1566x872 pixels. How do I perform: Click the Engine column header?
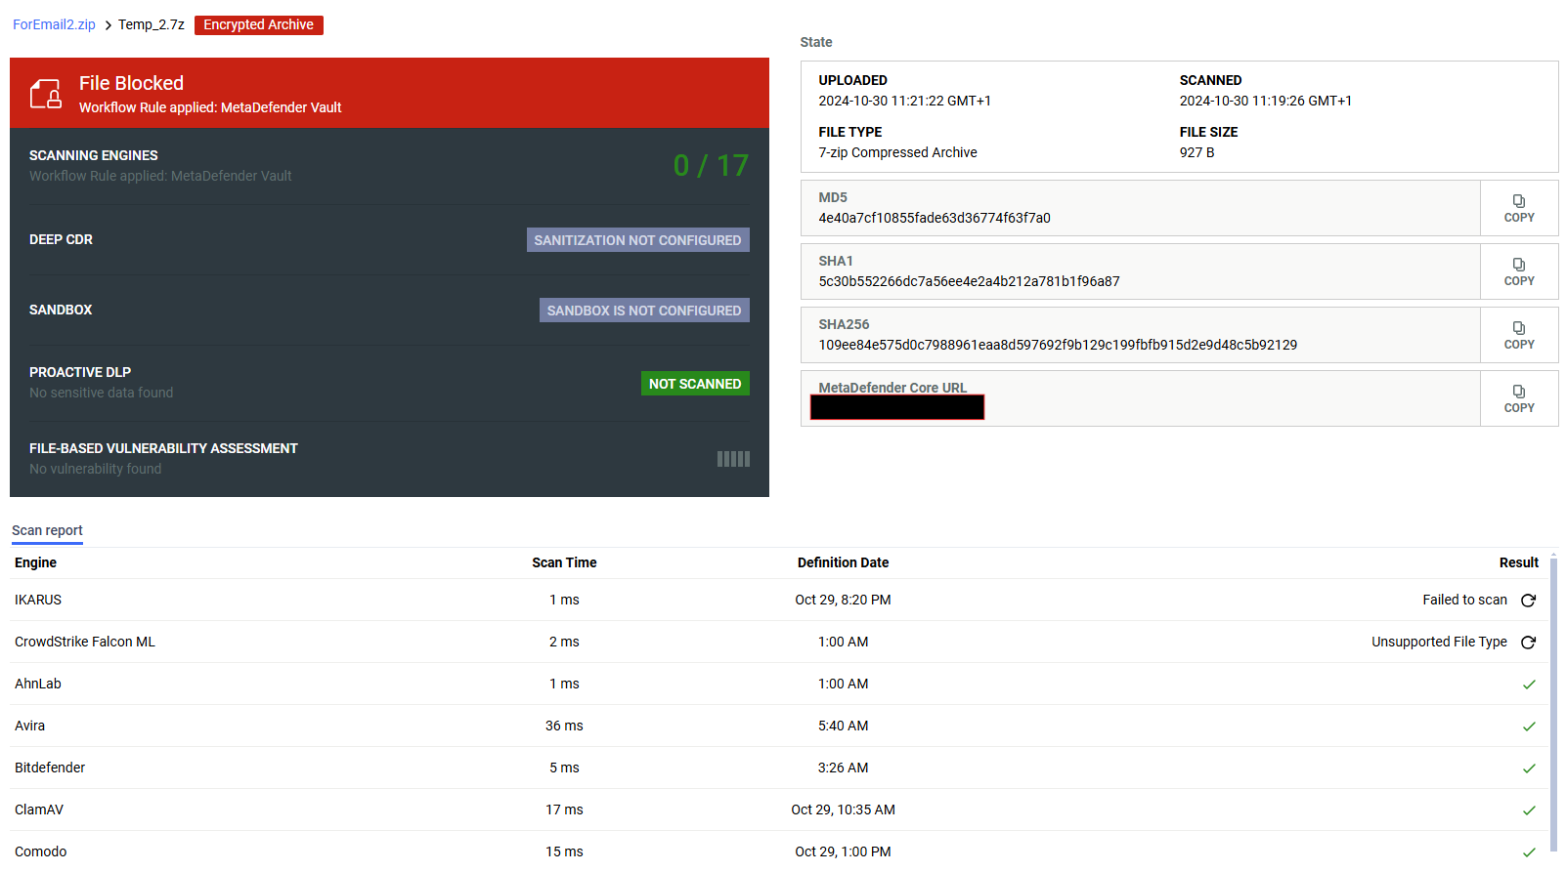click(x=35, y=562)
